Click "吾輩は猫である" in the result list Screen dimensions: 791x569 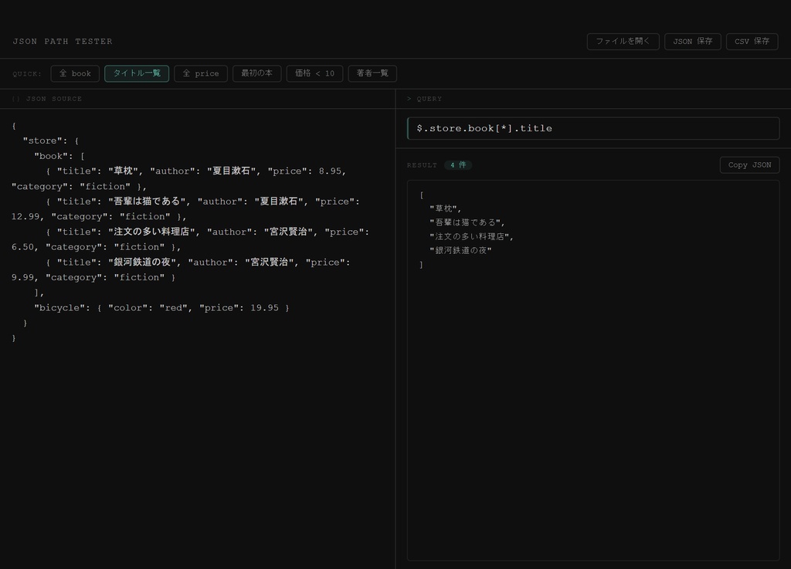click(x=465, y=222)
